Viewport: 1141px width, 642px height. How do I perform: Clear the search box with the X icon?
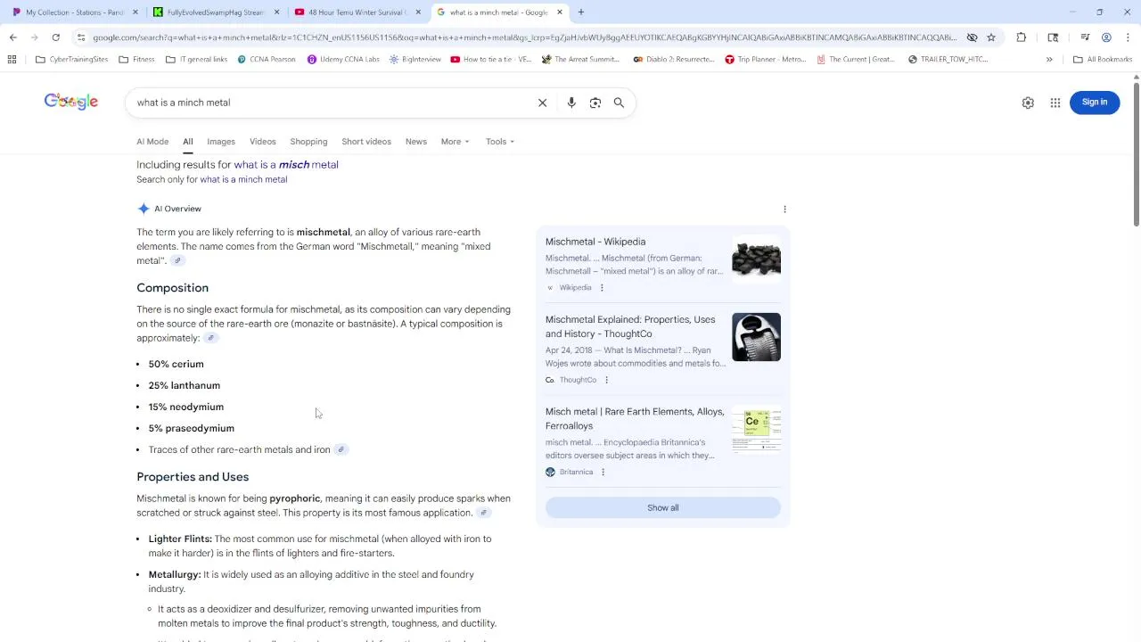pos(542,103)
